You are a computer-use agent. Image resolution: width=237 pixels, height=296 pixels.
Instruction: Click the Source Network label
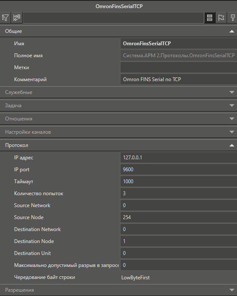(x=32, y=205)
